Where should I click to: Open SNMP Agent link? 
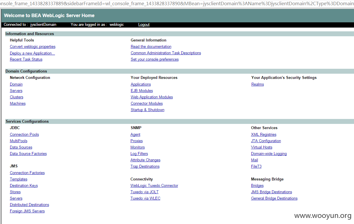135,135
